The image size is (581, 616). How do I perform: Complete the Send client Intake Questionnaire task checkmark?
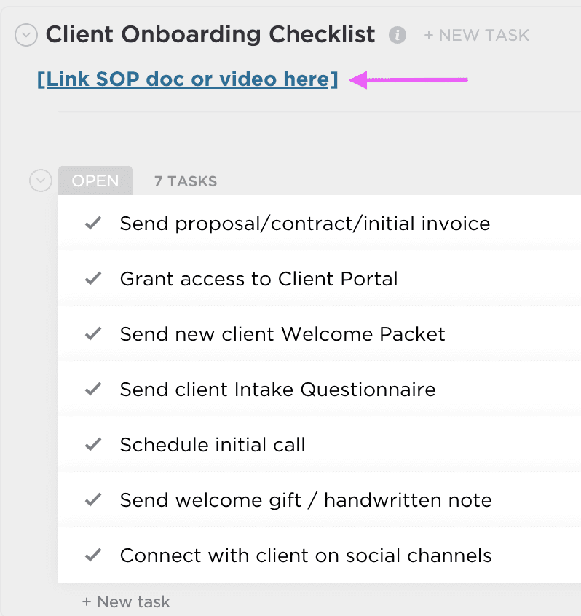click(92, 389)
